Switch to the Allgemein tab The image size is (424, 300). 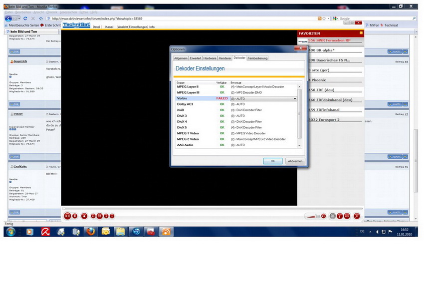[x=181, y=58]
